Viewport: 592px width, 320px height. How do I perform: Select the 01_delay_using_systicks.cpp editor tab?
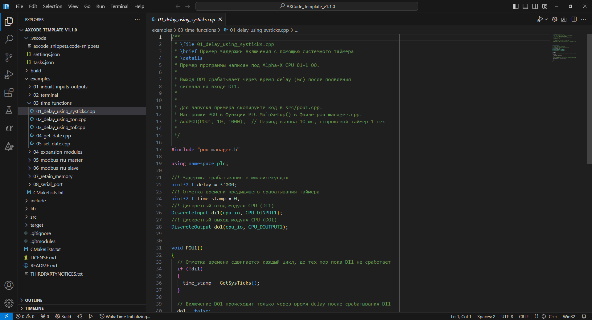pos(186,19)
